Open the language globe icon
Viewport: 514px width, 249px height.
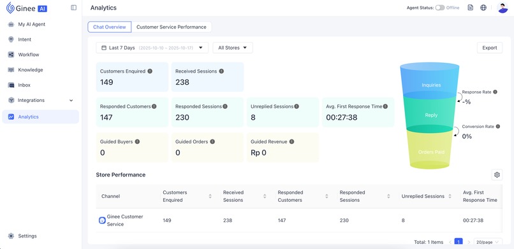[x=483, y=8]
